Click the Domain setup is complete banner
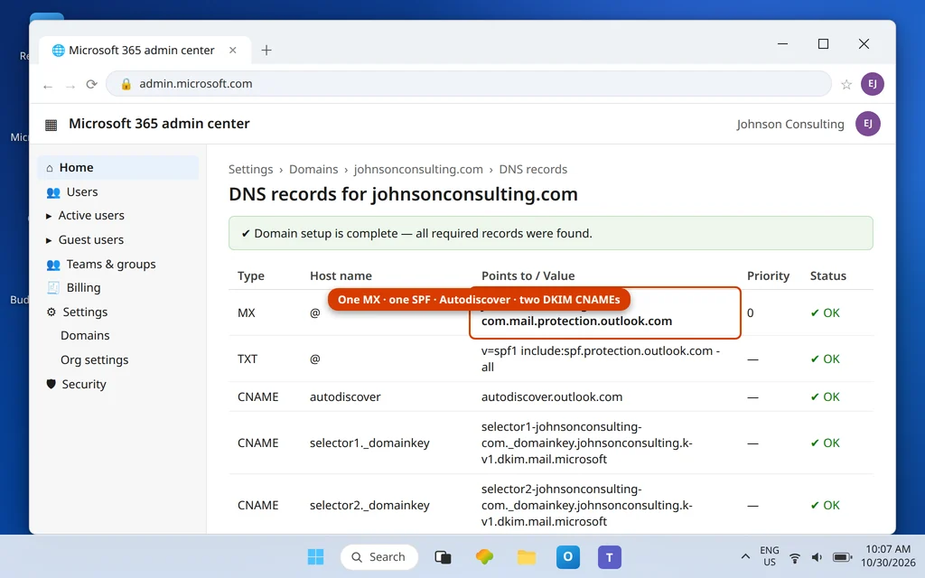Viewport: 925px width, 578px height. [x=550, y=233]
